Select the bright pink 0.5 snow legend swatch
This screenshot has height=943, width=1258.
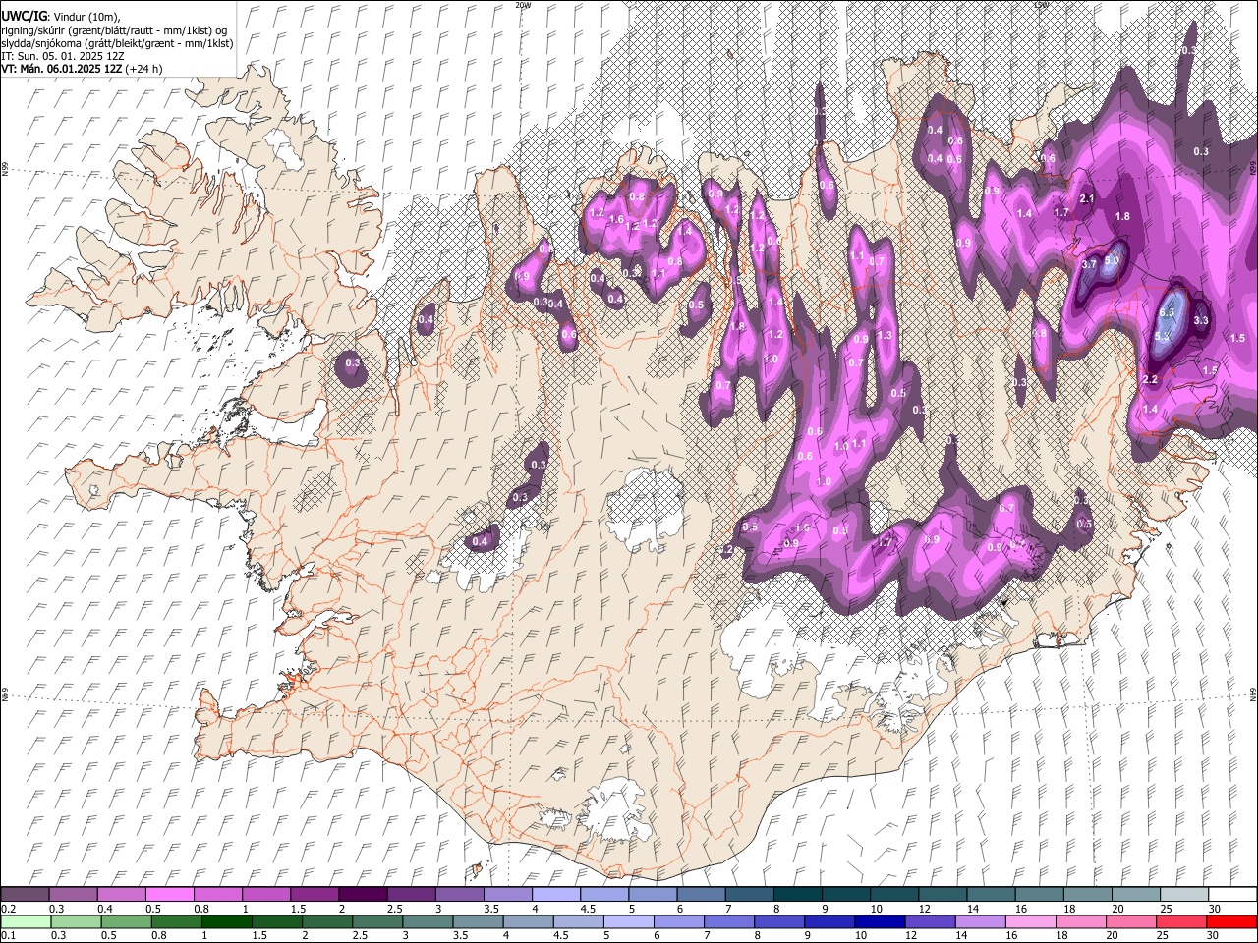(x=169, y=895)
